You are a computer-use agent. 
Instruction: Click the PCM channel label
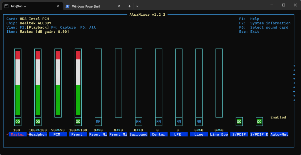(x=58, y=134)
